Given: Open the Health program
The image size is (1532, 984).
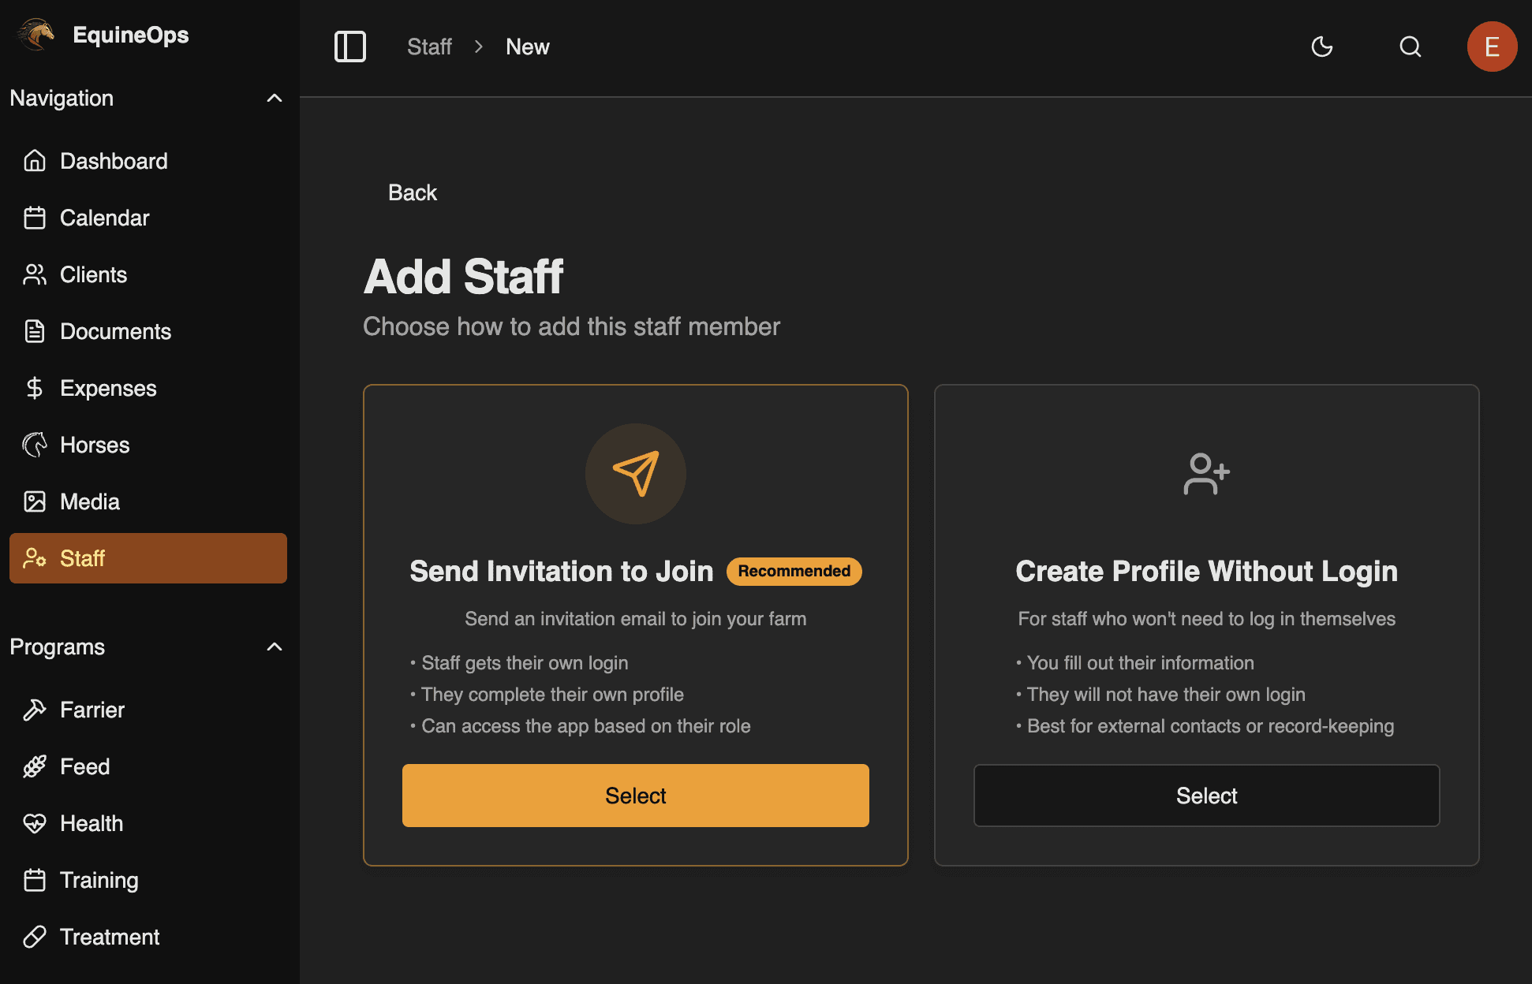Looking at the screenshot, I should pos(91,823).
